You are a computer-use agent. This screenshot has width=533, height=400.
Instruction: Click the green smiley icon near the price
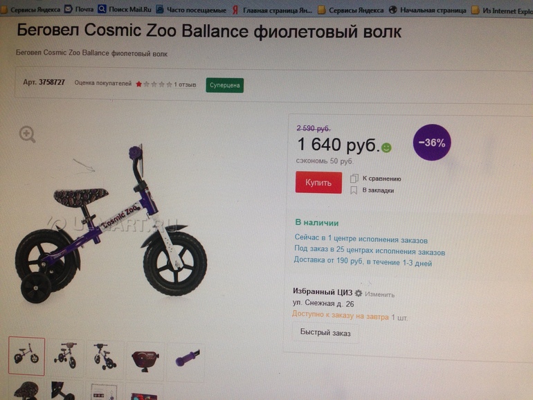(x=386, y=147)
